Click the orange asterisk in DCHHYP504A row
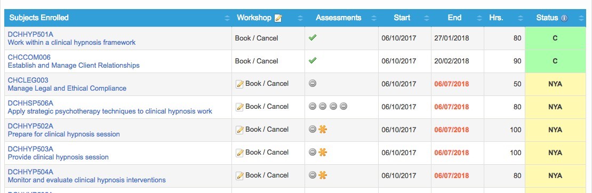 pyautogui.click(x=323, y=175)
